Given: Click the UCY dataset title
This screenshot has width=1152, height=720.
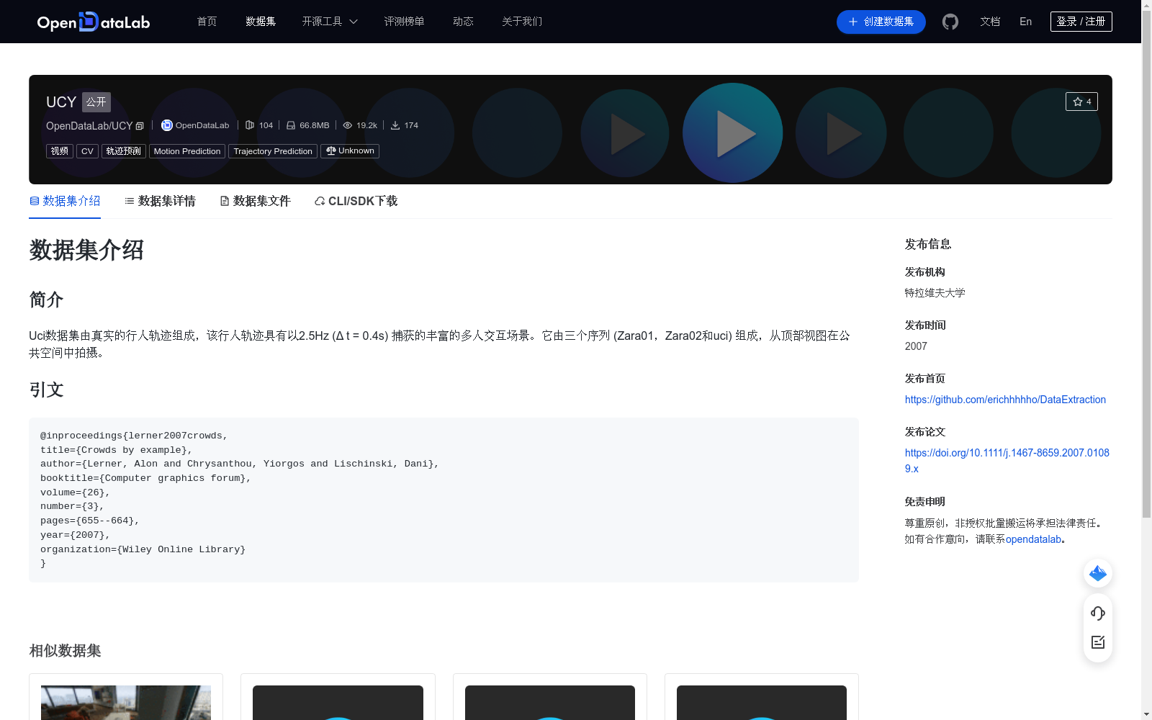Looking at the screenshot, I should 61,102.
